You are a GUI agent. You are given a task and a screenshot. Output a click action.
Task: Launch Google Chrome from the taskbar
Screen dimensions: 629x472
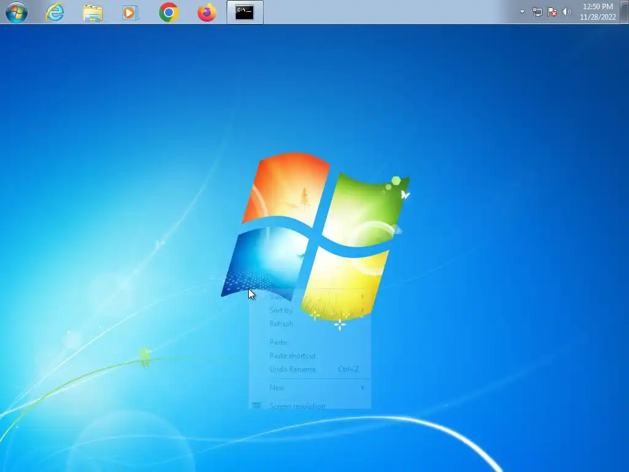[168, 12]
